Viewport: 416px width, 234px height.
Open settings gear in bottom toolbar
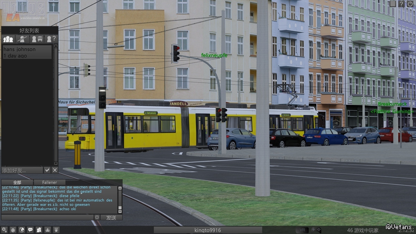pyautogui.click(x=5, y=230)
